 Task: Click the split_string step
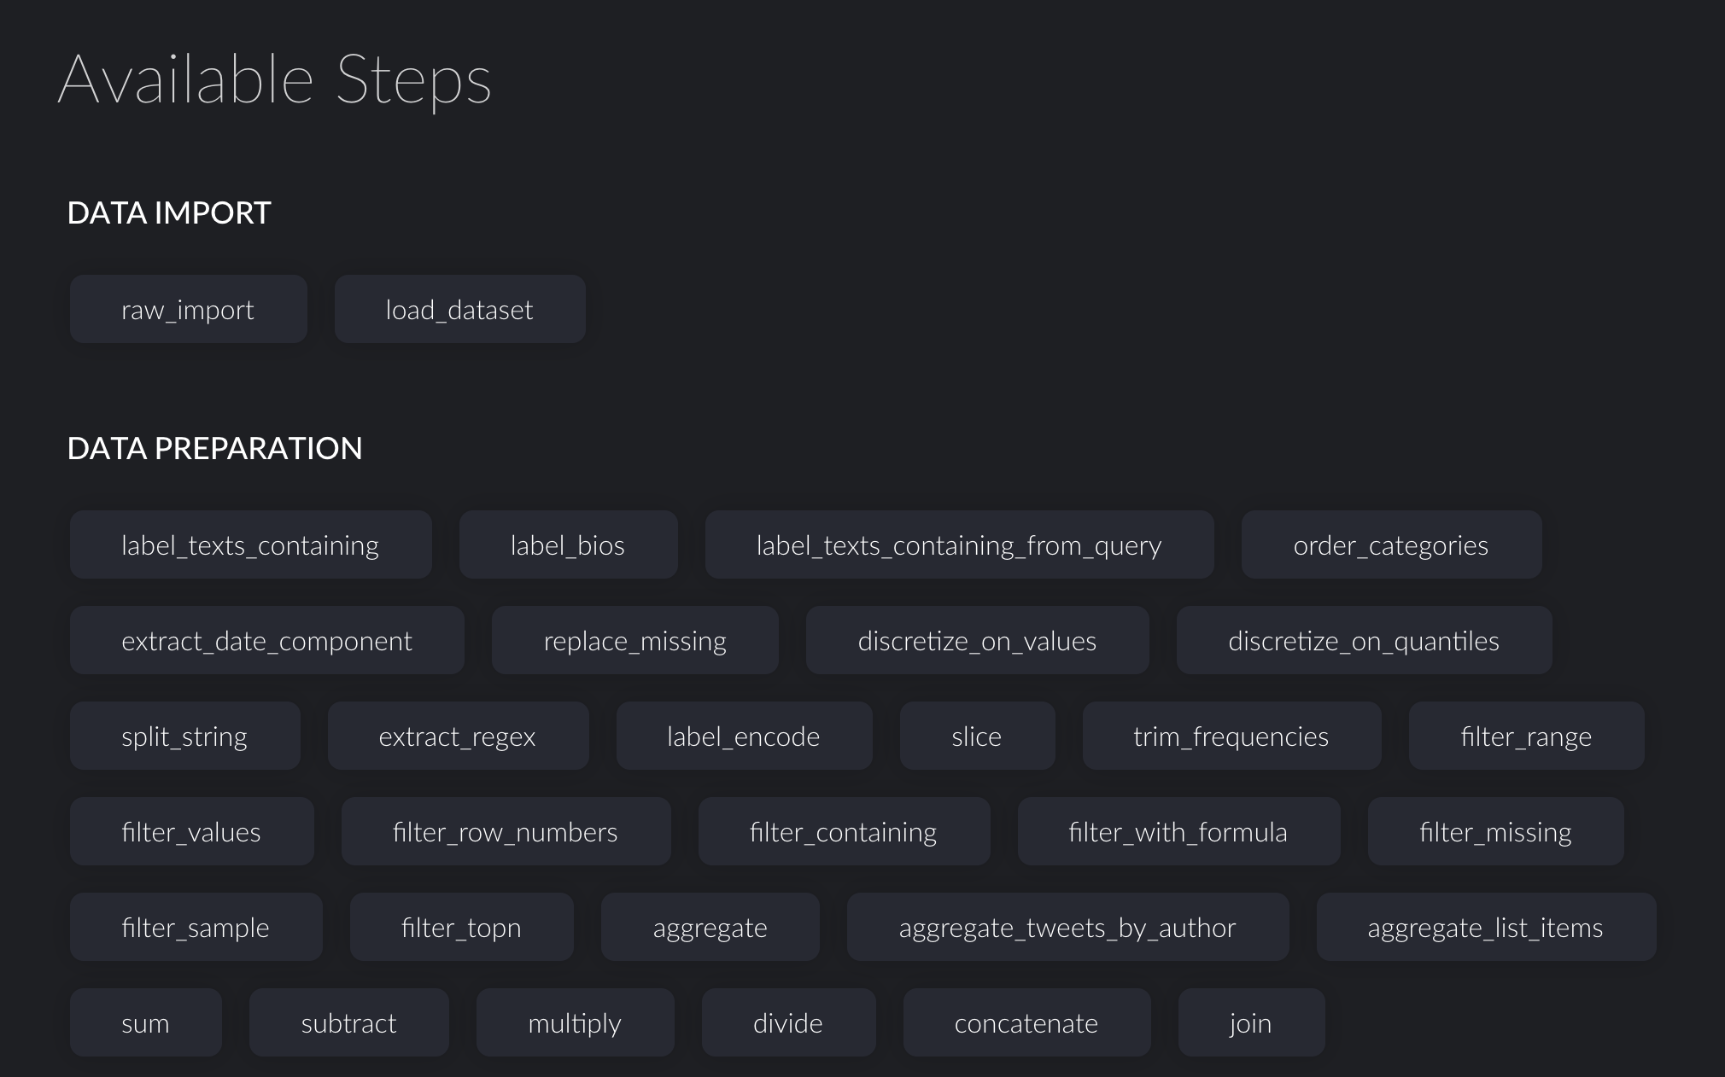point(184,736)
